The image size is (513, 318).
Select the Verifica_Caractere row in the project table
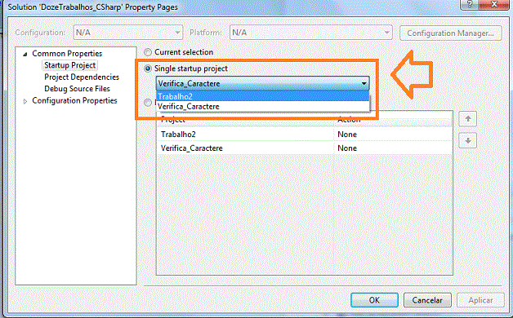pyautogui.click(x=304, y=148)
